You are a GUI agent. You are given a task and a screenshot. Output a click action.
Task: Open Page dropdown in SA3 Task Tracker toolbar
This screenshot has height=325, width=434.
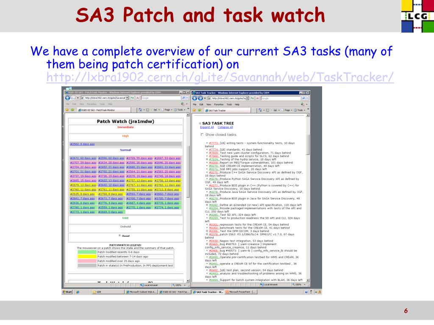tap(287, 110)
